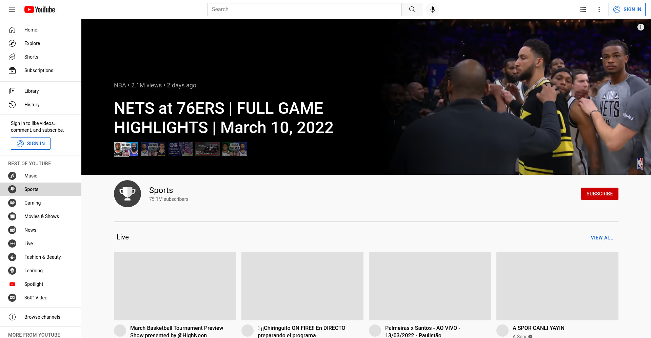Click the Live section heading
This screenshot has width=651, height=338.
click(123, 237)
